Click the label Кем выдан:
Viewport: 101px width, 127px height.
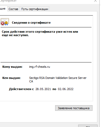pyautogui.click(x=11, y=78)
